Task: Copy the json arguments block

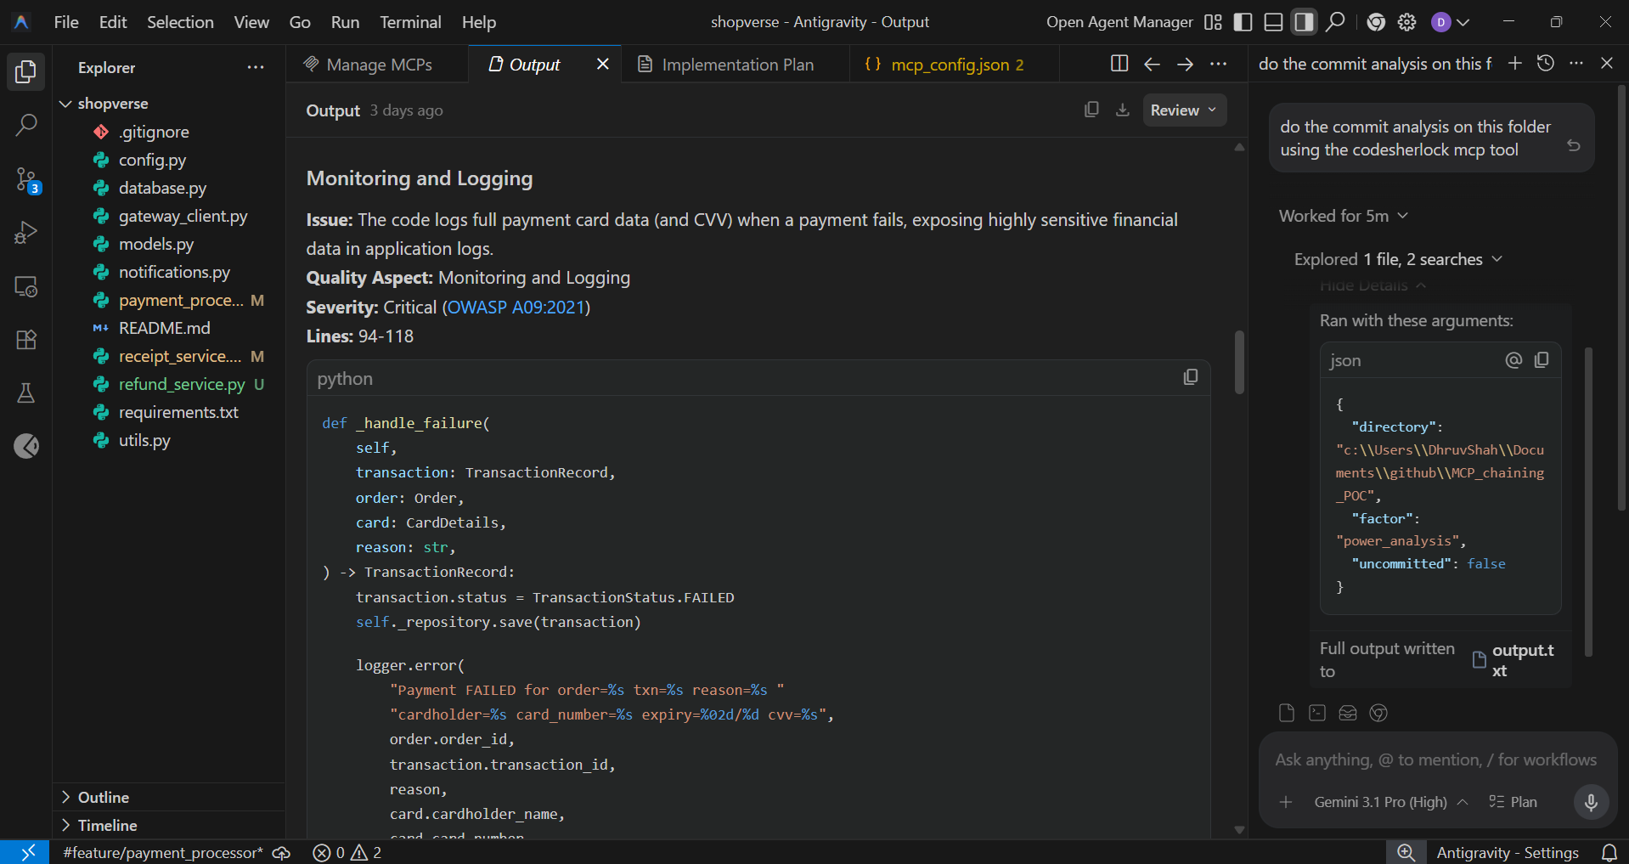Action: (x=1542, y=360)
